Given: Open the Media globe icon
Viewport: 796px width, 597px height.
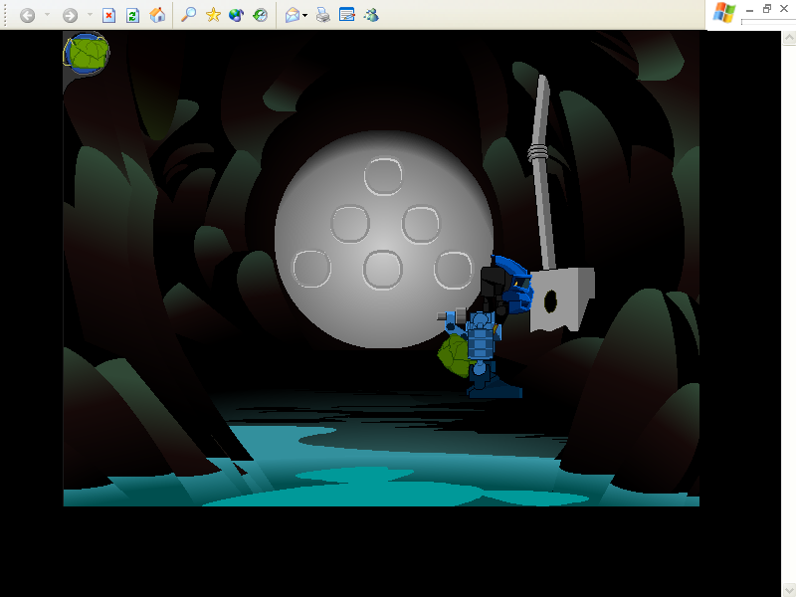Looking at the screenshot, I should (236, 15).
